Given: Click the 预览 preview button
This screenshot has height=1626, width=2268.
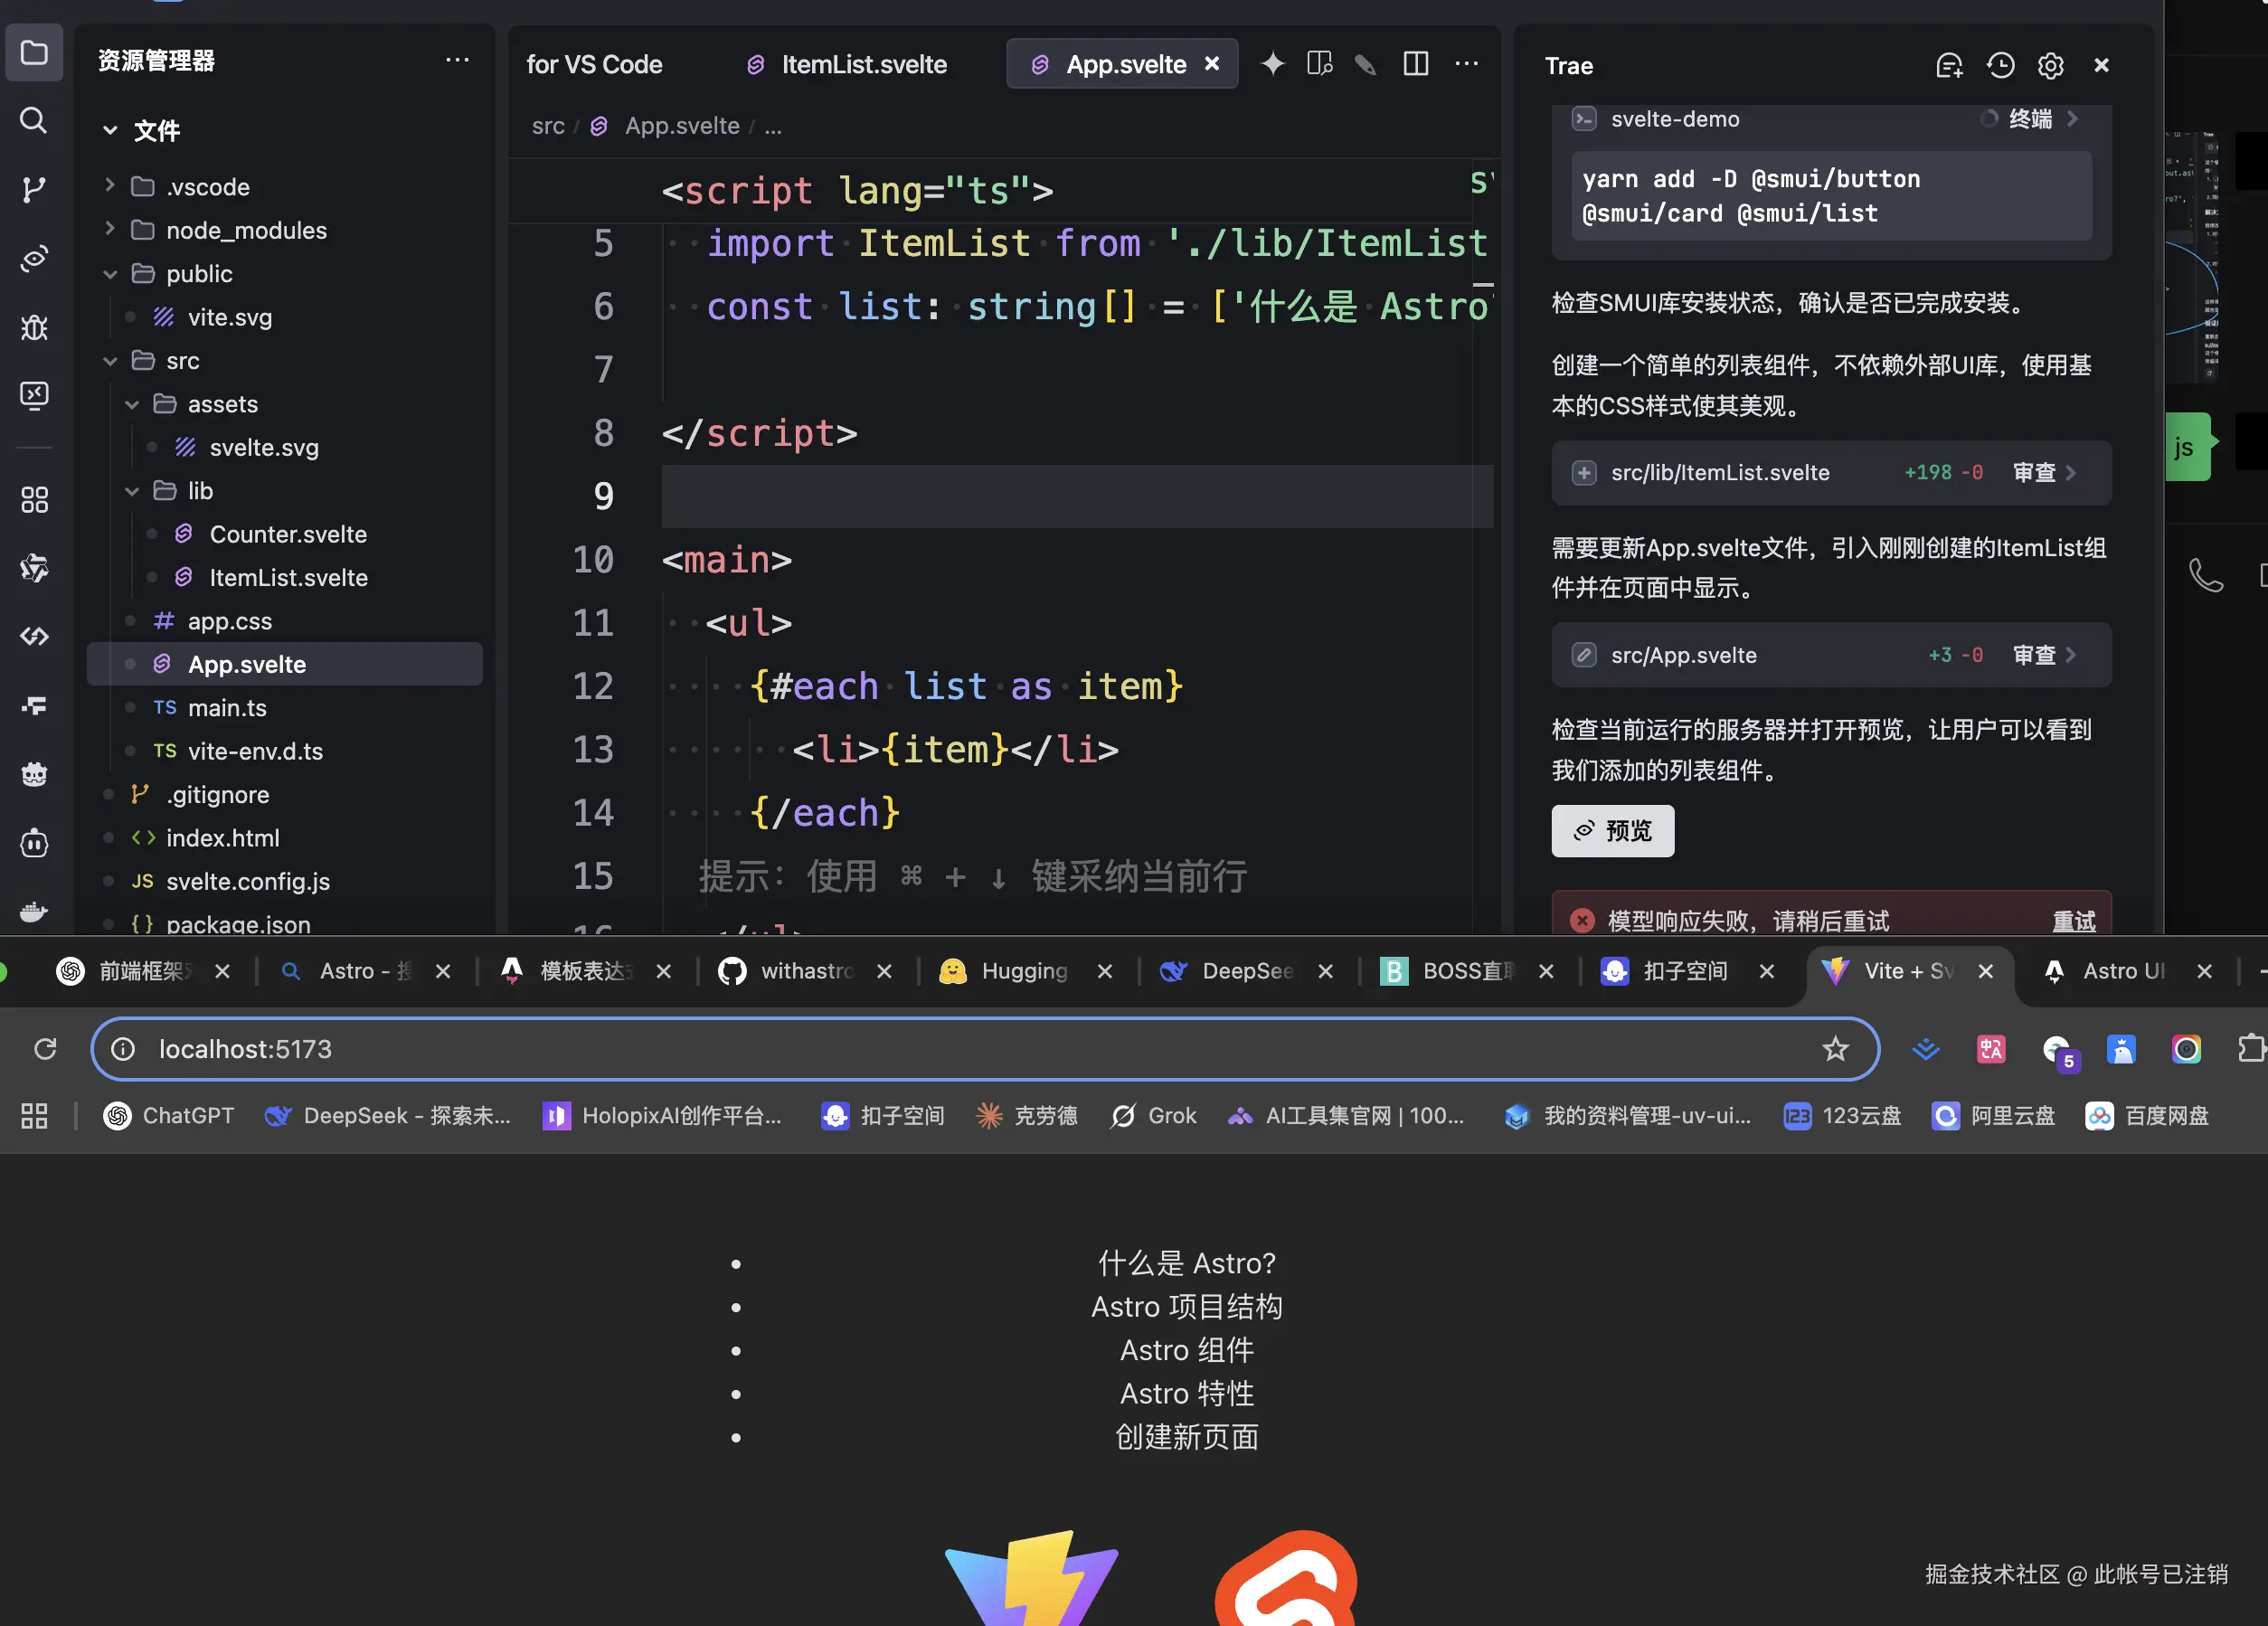Looking at the screenshot, I should (1612, 830).
